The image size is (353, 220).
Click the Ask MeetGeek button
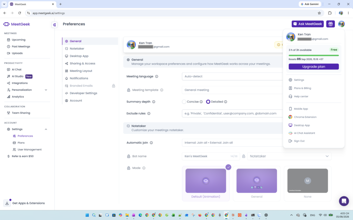(307, 24)
